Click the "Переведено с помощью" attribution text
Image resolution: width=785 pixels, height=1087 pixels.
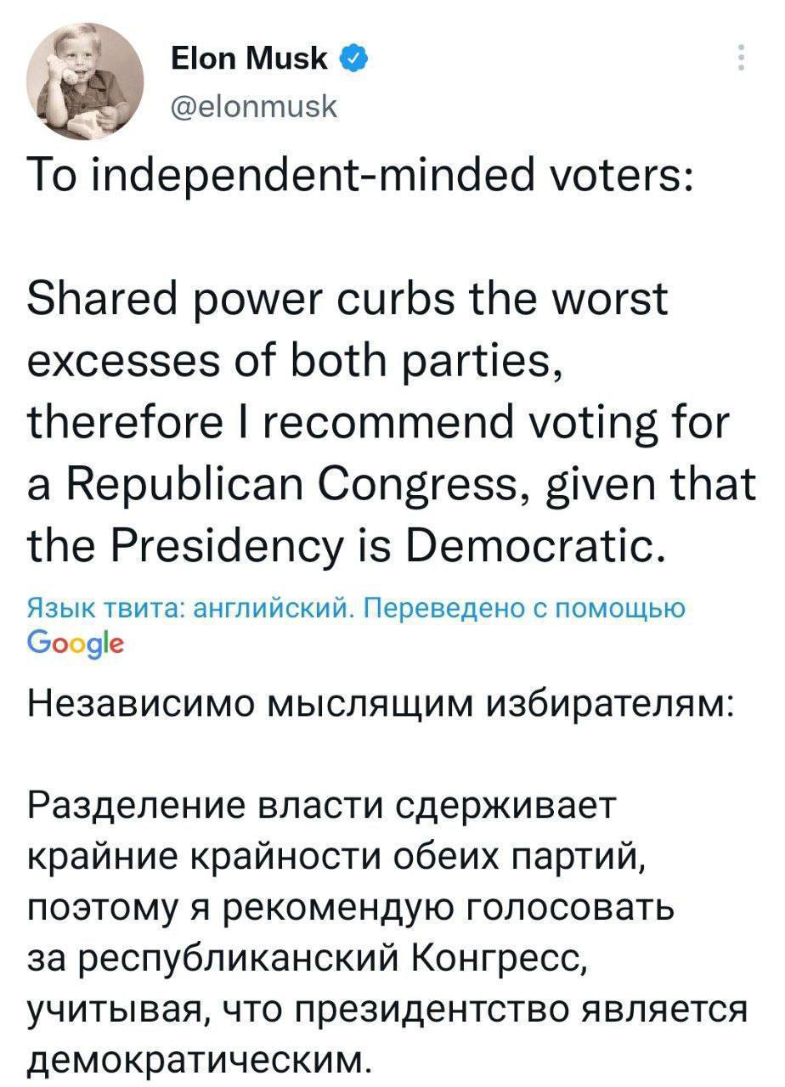(x=526, y=608)
